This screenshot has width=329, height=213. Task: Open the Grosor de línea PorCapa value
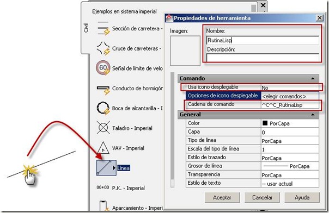(x=290, y=166)
